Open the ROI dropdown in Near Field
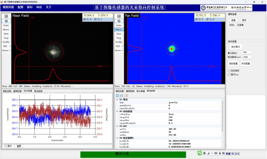Viewport: 267px width, 159px height. 6,46
